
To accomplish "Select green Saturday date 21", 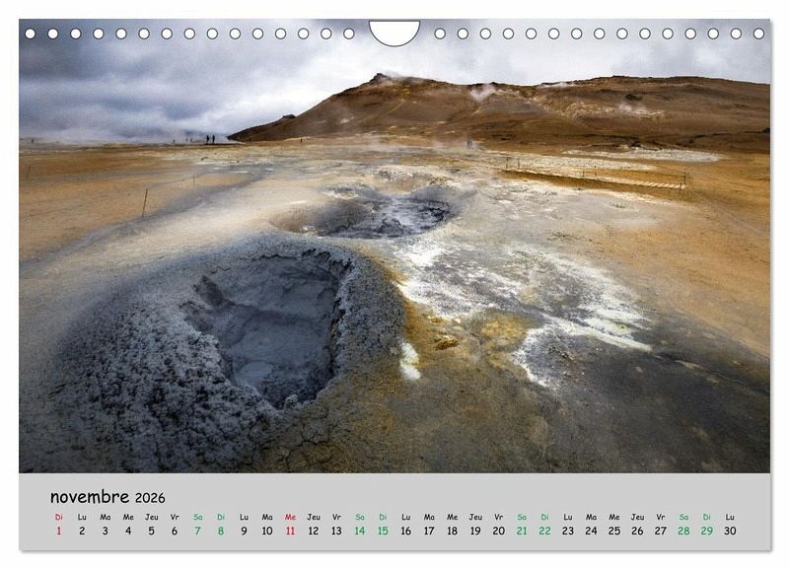I will coord(522,531).
